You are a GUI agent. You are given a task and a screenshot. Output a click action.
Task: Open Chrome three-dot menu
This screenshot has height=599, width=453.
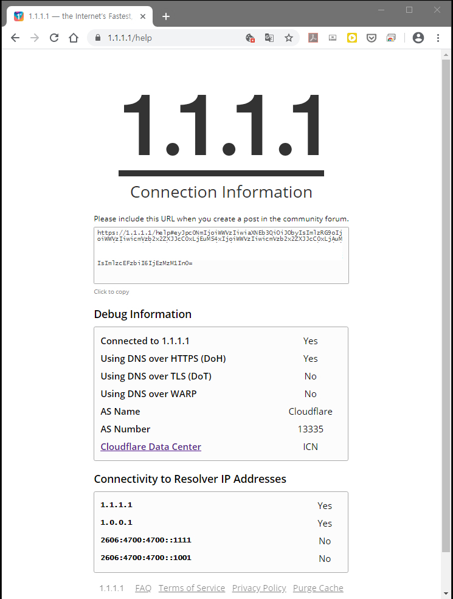tap(438, 38)
